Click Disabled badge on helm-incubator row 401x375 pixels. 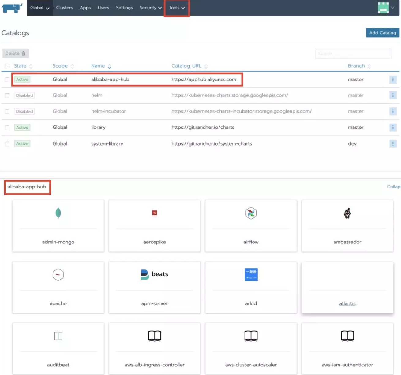pyautogui.click(x=24, y=111)
